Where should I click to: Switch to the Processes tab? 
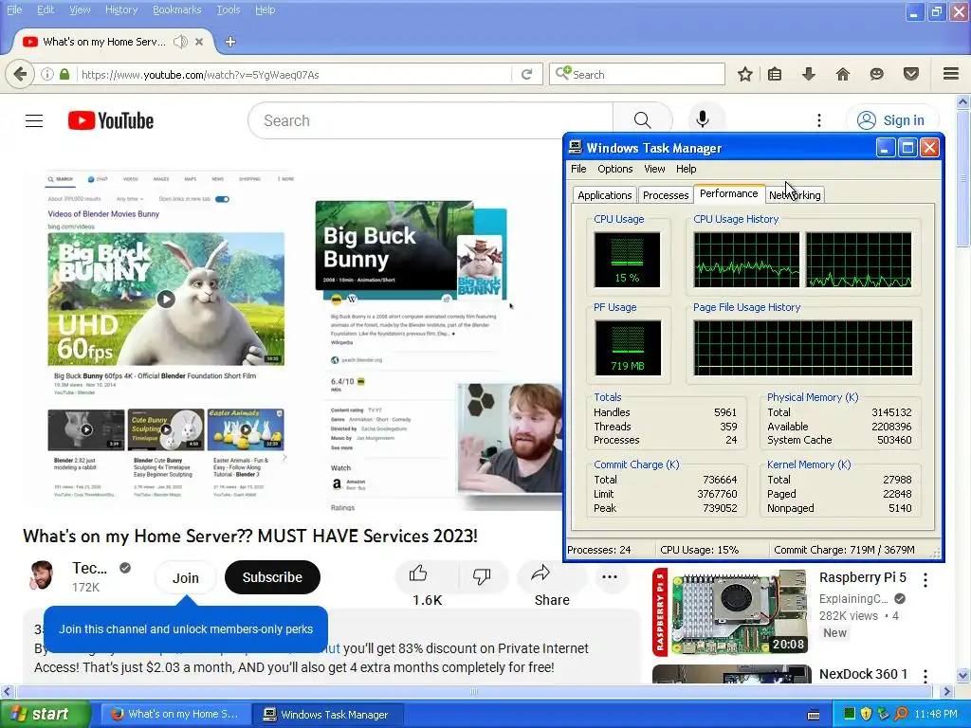pyautogui.click(x=665, y=195)
